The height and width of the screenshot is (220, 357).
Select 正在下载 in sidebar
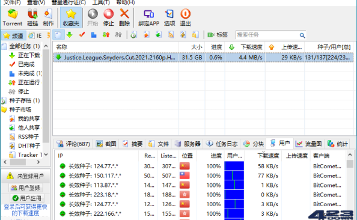pos(29,55)
